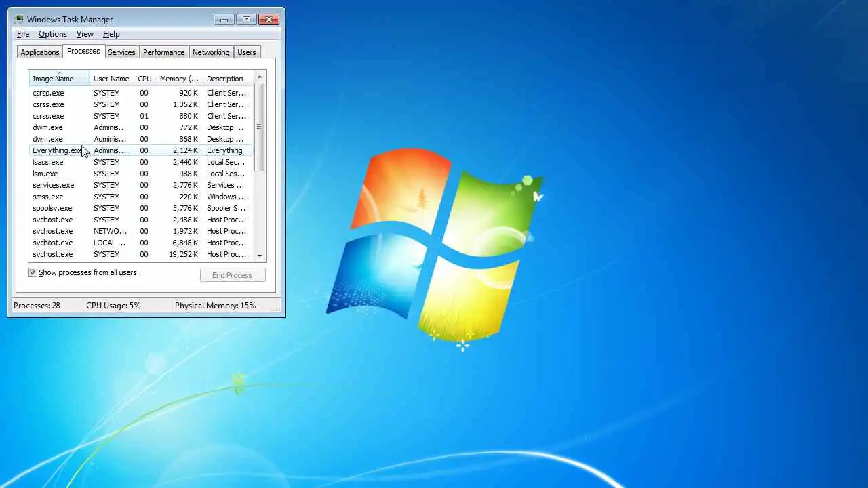Screen dimensions: 868x488
Task: Select the services.exe process
Action: point(140,185)
